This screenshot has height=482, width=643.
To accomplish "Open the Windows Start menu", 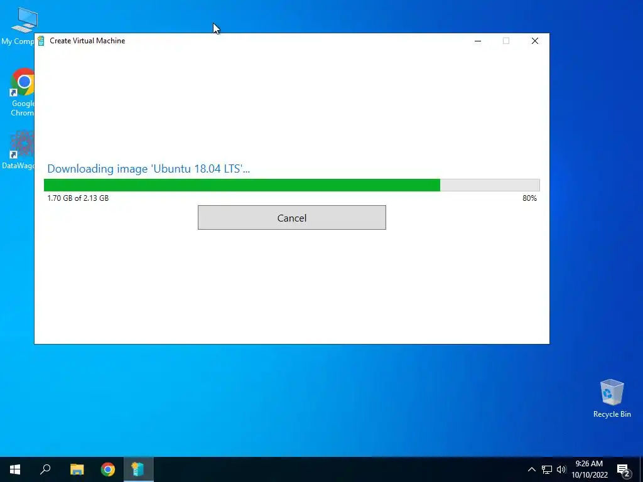I will coord(15,469).
